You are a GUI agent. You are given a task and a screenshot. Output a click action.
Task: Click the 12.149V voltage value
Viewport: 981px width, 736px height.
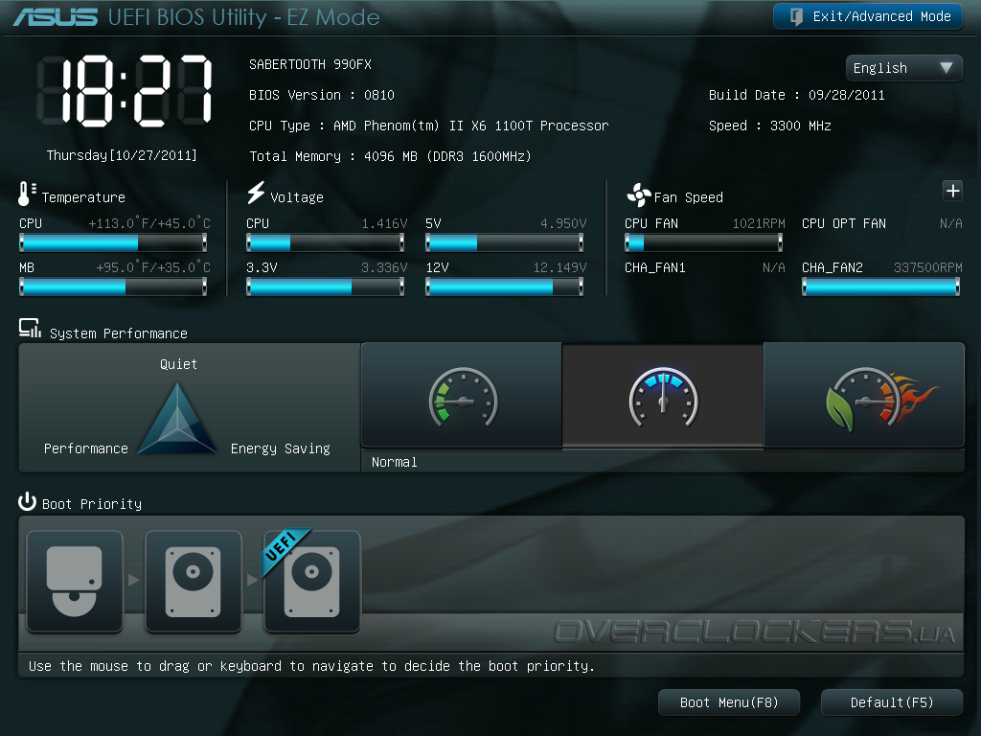[x=559, y=268]
